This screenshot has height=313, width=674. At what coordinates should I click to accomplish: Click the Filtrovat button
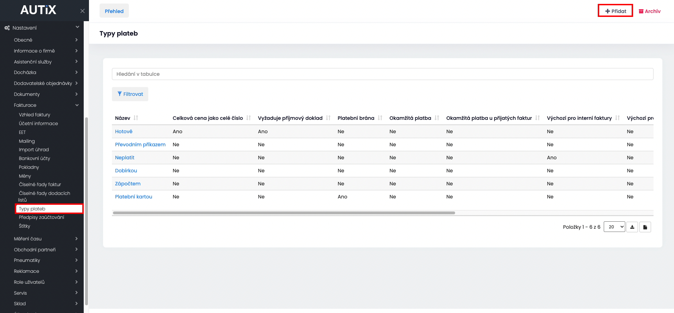coord(130,94)
